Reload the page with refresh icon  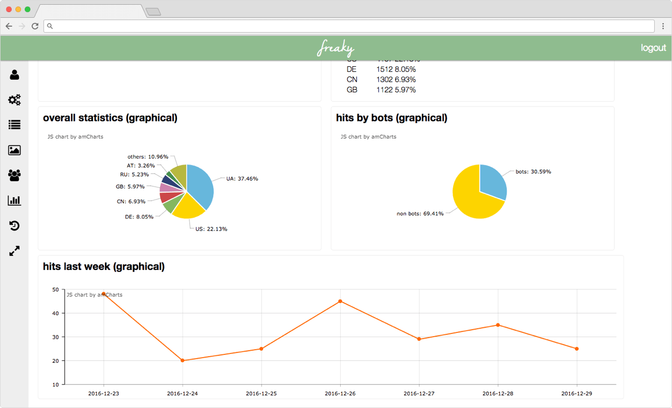35,26
